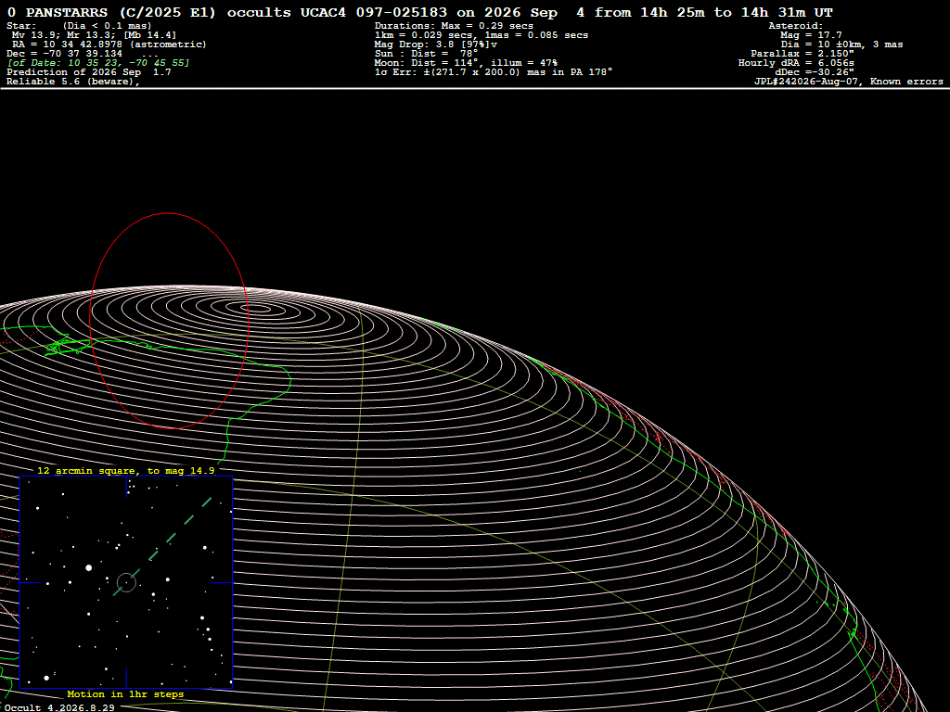Click the 'Mag Drop: 3.8 [97%]v' line
The image size is (950, 712).
coord(436,44)
